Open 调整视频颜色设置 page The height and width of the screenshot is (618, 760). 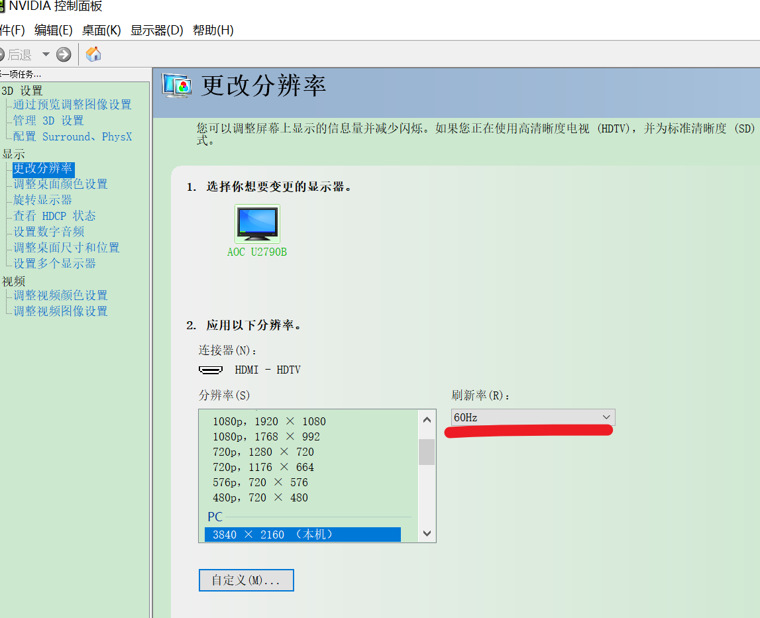[x=60, y=295]
